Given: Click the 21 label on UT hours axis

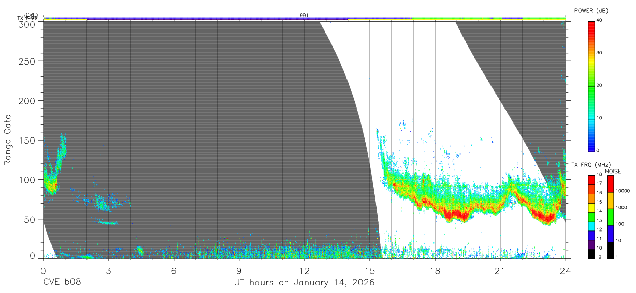Looking at the screenshot, I should pyautogui.click(x=500, y=271).
